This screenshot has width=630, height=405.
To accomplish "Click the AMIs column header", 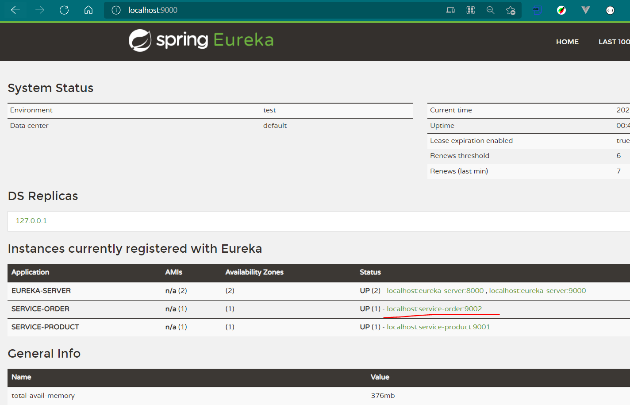I will coord(174,272).
